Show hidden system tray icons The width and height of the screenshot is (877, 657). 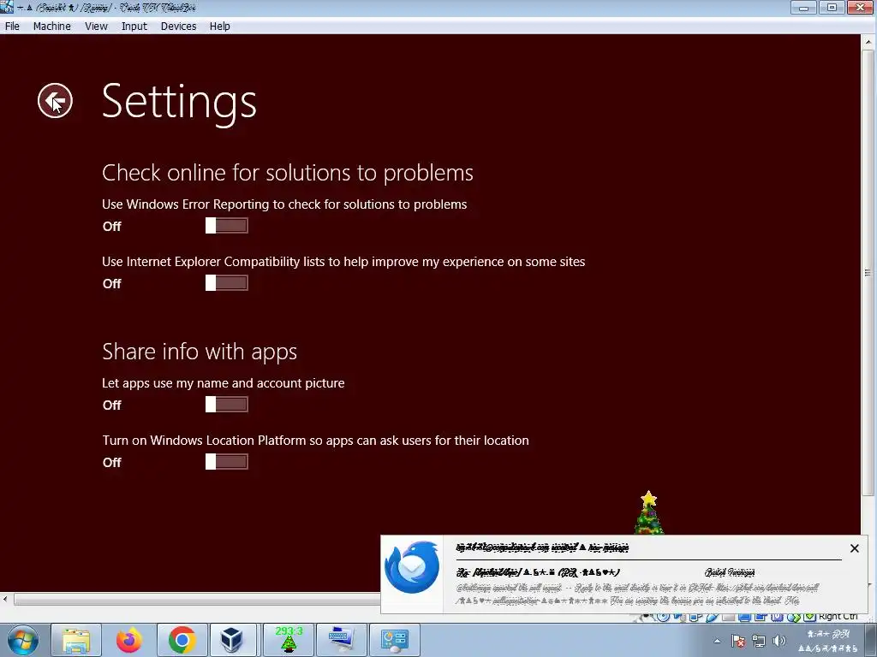tap(717, 641)
